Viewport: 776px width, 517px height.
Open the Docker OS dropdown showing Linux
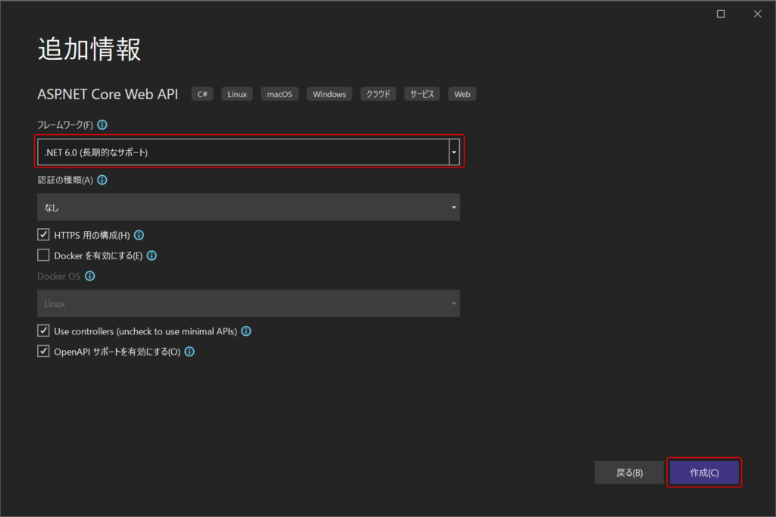click(x=249, y=303)
